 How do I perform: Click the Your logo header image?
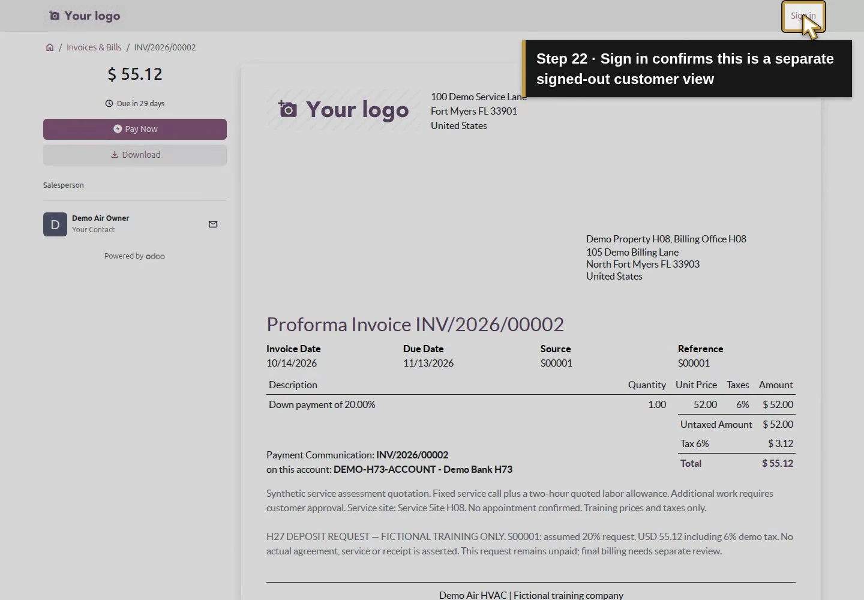pos(85,16)
